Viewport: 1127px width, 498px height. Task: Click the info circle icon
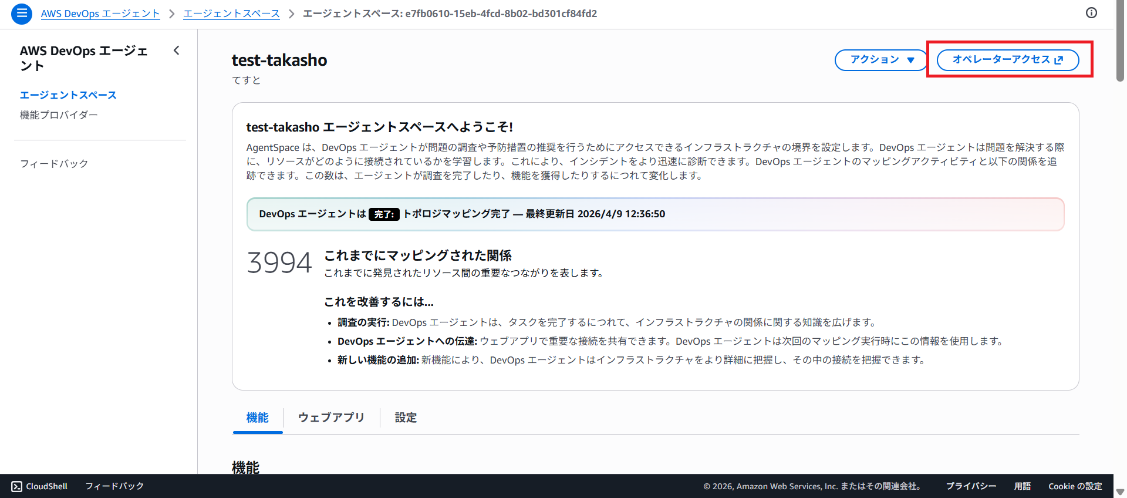[1091, 13]
